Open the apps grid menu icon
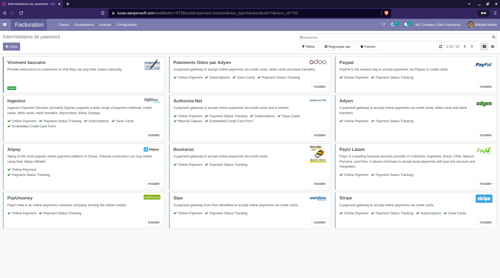Viewport: 500px width, 278px height. click(5, 25)
